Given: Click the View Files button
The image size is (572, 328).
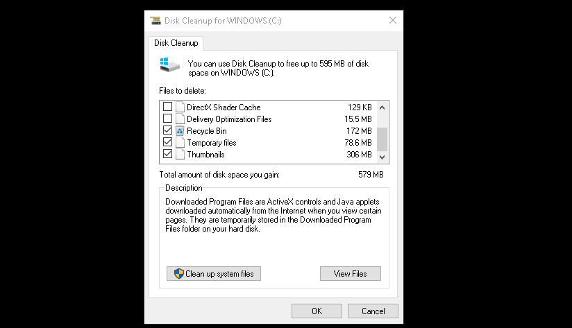Looking at the screenshot, I should tap(350, 274).
